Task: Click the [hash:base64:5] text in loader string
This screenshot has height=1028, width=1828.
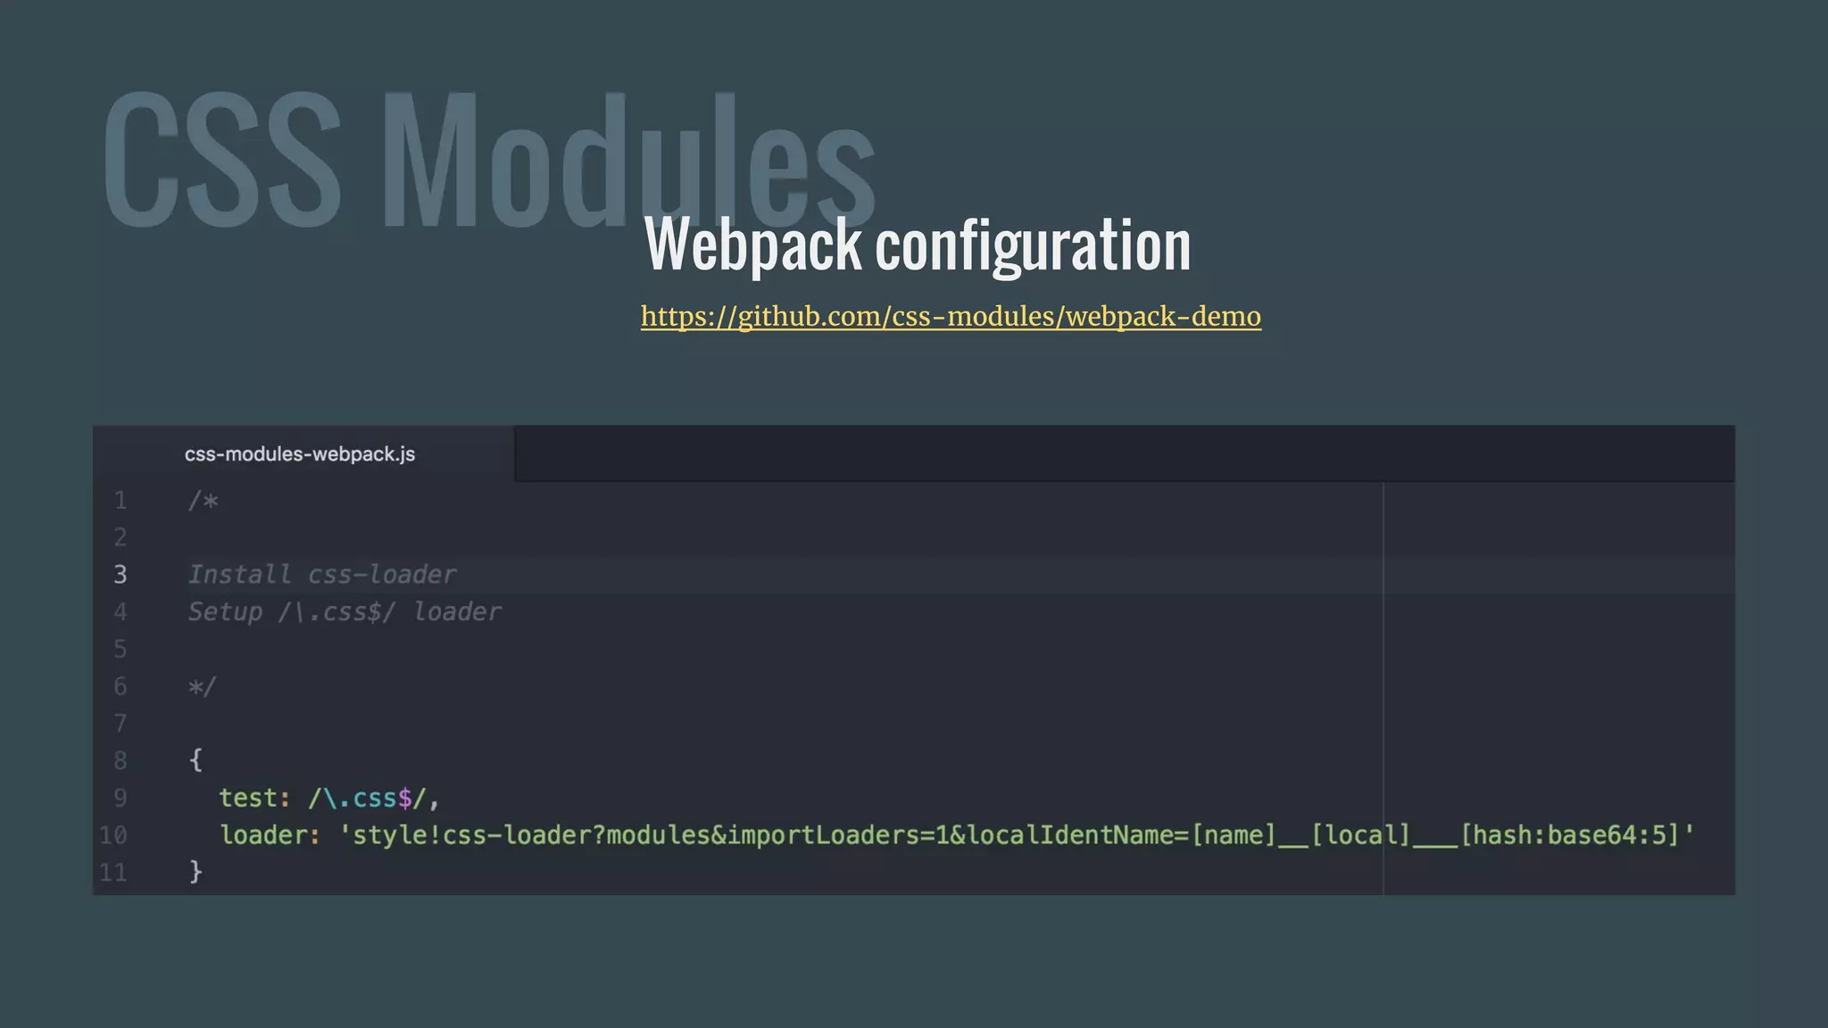Action: tap(1569, 835)
